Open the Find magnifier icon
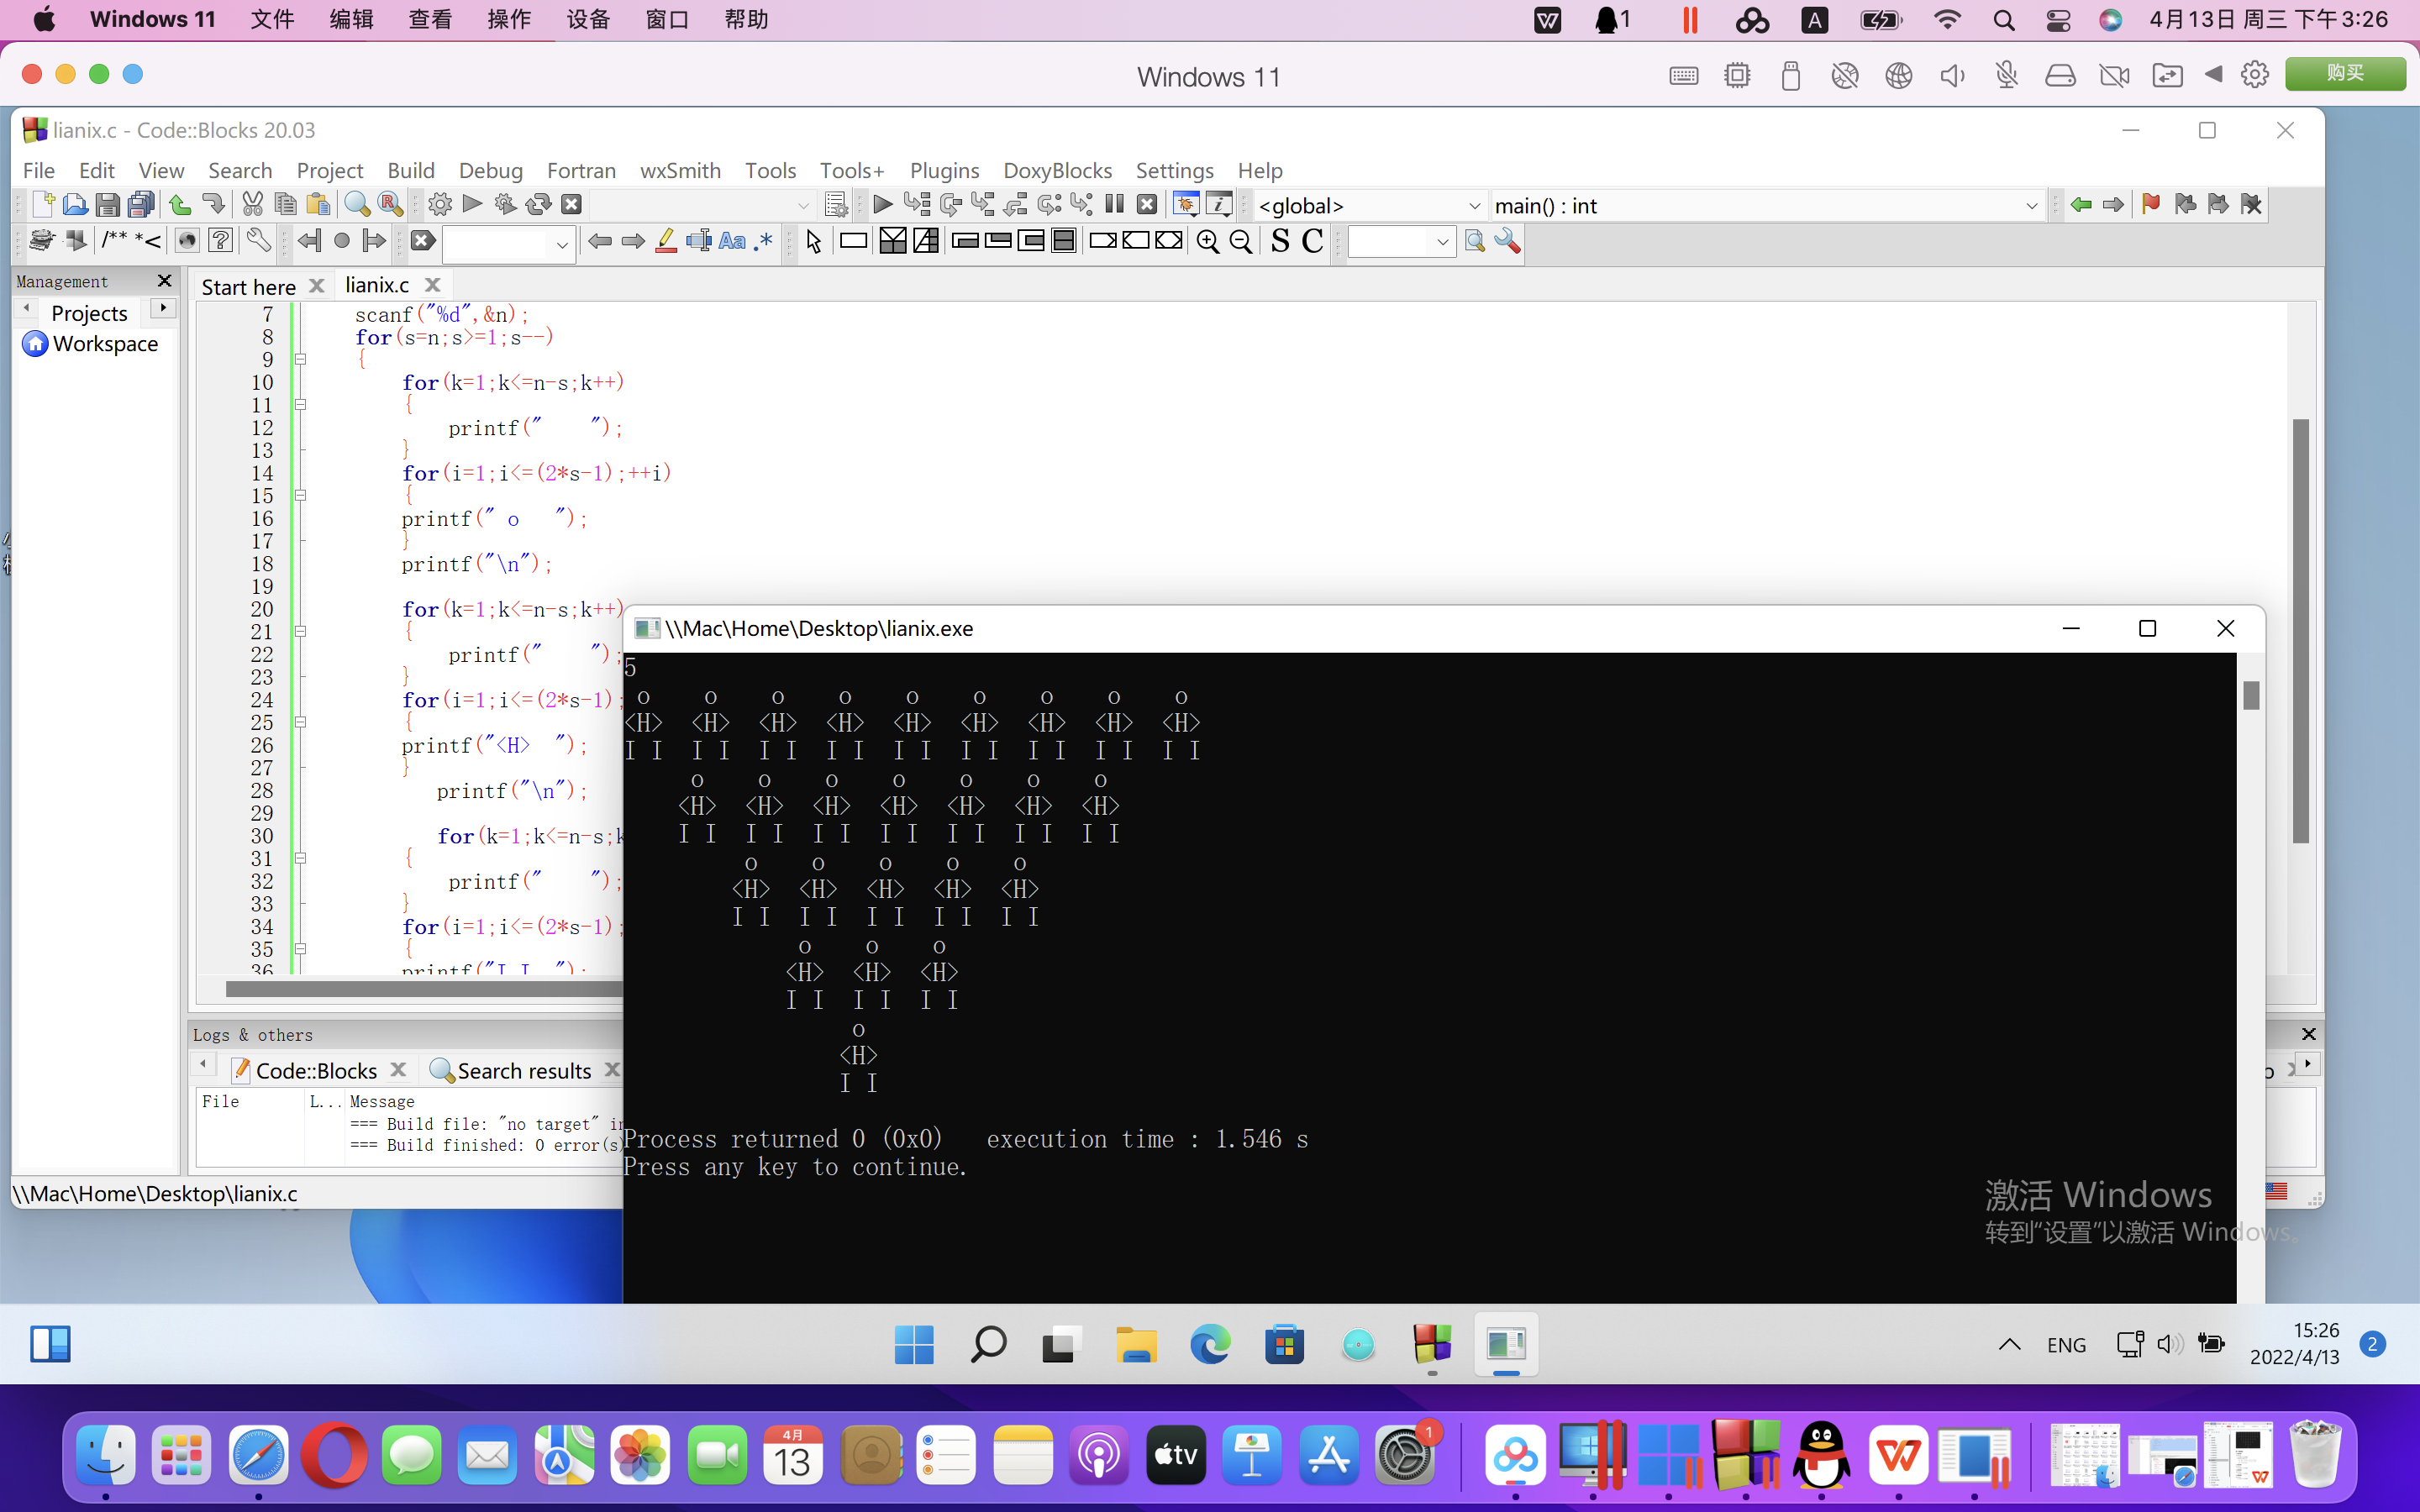Screen dimensions: 2420x1512 [356, 205]
